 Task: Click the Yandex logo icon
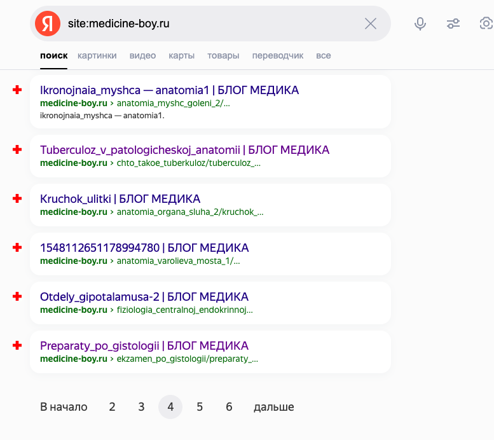48,24
